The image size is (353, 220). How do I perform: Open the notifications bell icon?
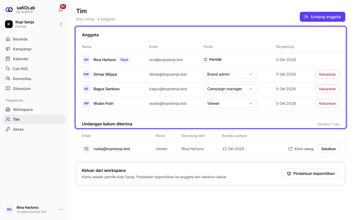[61, 10]
